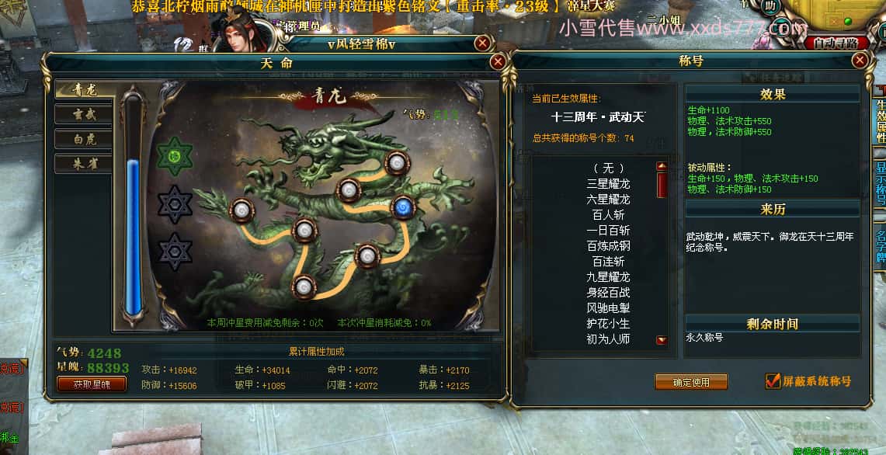Image resolution: width=886 pixels, height=455 pixels.
Task: Click the topmost orb near the dragon's head
Action: pyautogui.click(x=397, y=163)
